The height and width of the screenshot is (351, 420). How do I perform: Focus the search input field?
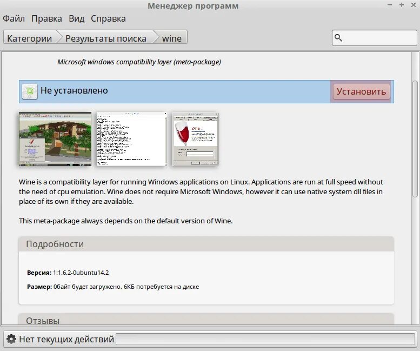click(375, 38)
